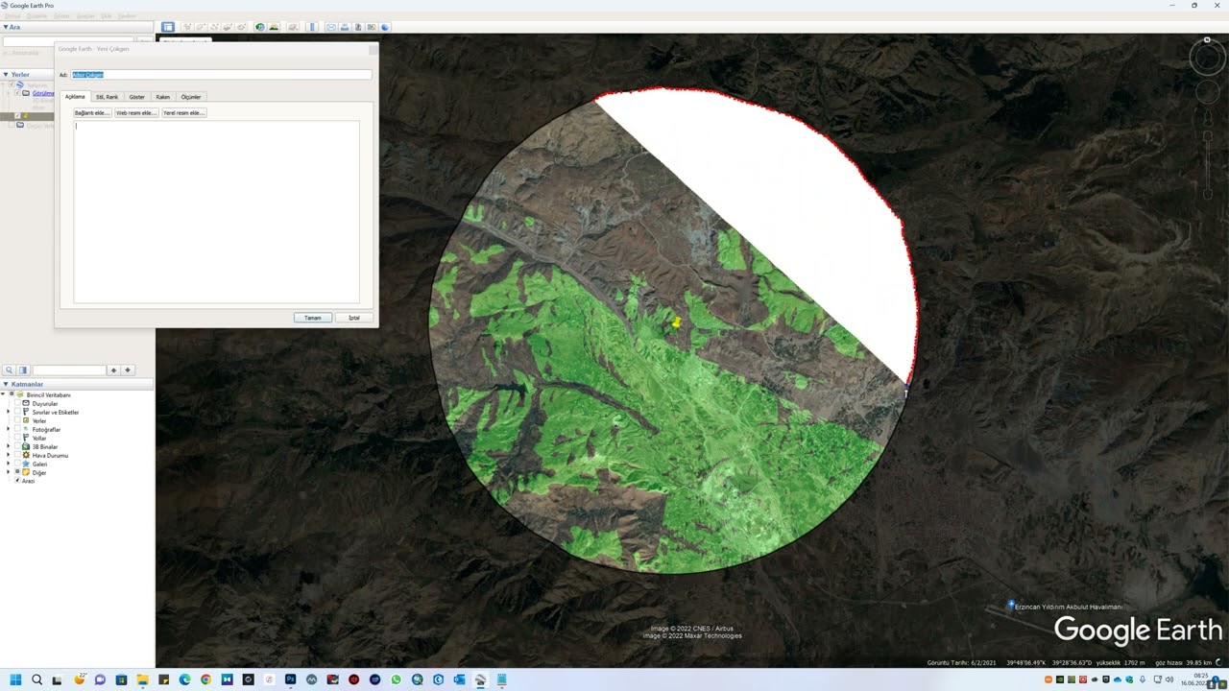
Task: Toggle the Hava Durumu checkbox
Action: pos(17,455)
